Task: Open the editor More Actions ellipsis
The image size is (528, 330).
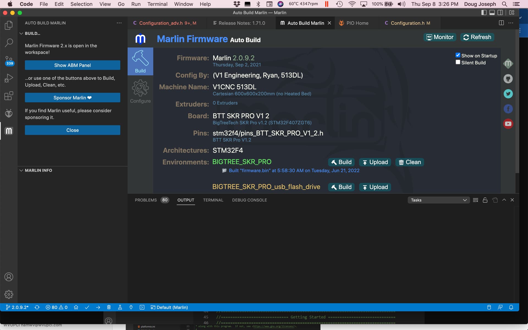Action: pyautogui.click(x=511, y=23)
